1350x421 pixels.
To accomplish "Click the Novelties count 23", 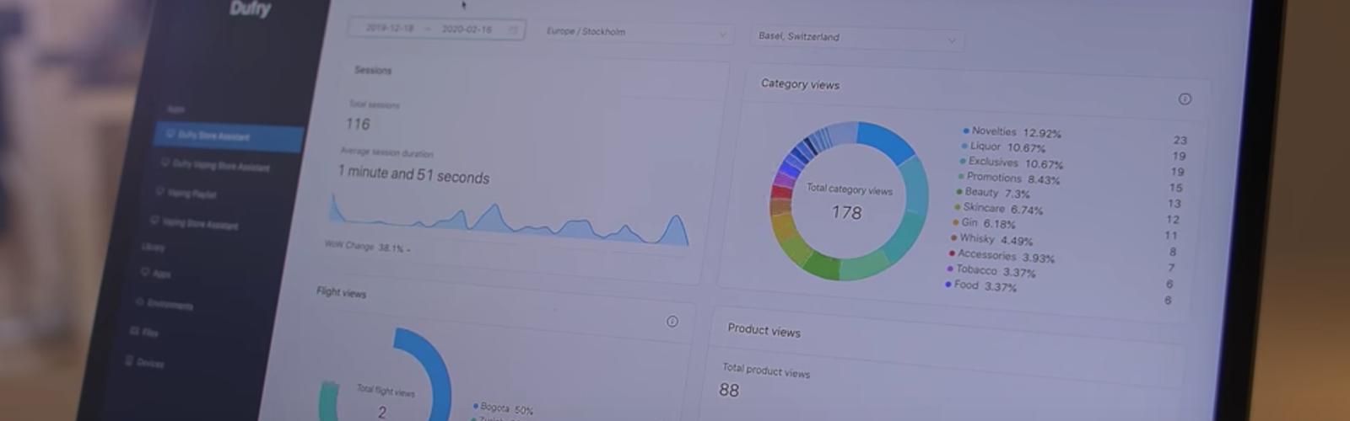I will [x=1180, y=141].
